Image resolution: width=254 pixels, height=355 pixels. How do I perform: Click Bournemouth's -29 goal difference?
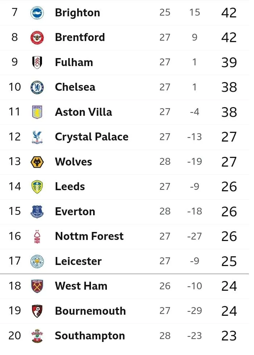point(195,311)
